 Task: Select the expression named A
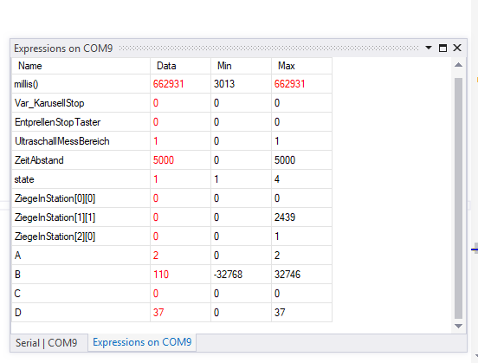click(17, 256)
